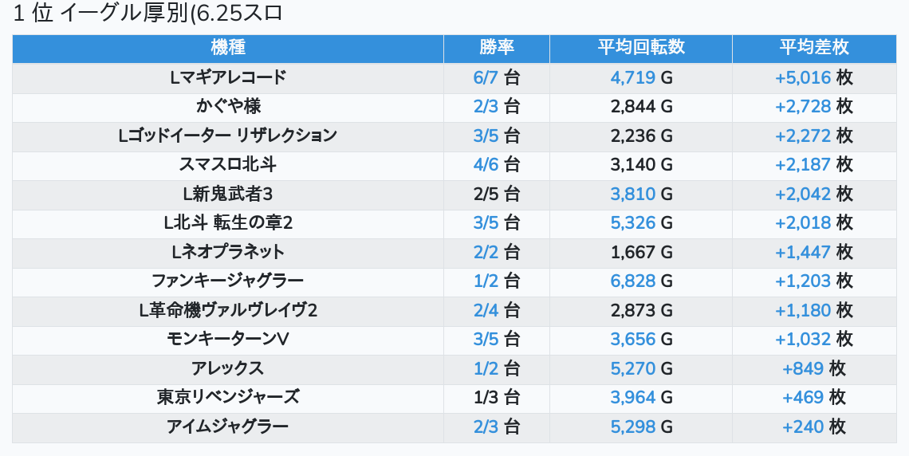Viewport: 909px width, 456px height.
Task: Select the かぐや様 row name
Action: pyautogui.click(x=228, y=106)
